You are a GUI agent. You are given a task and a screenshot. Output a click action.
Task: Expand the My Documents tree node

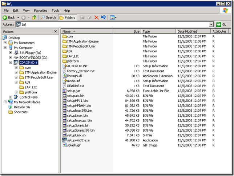(x=5, y=43)
